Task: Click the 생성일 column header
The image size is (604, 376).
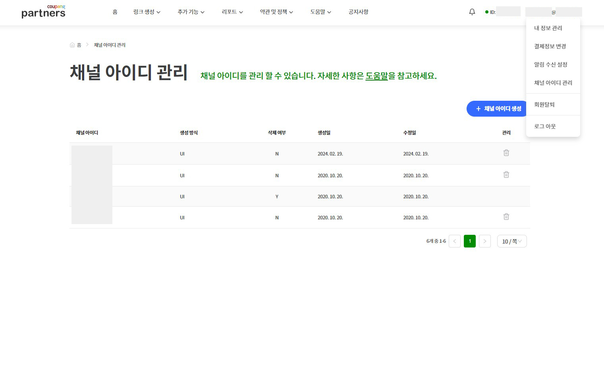Action: click(324, 133)
